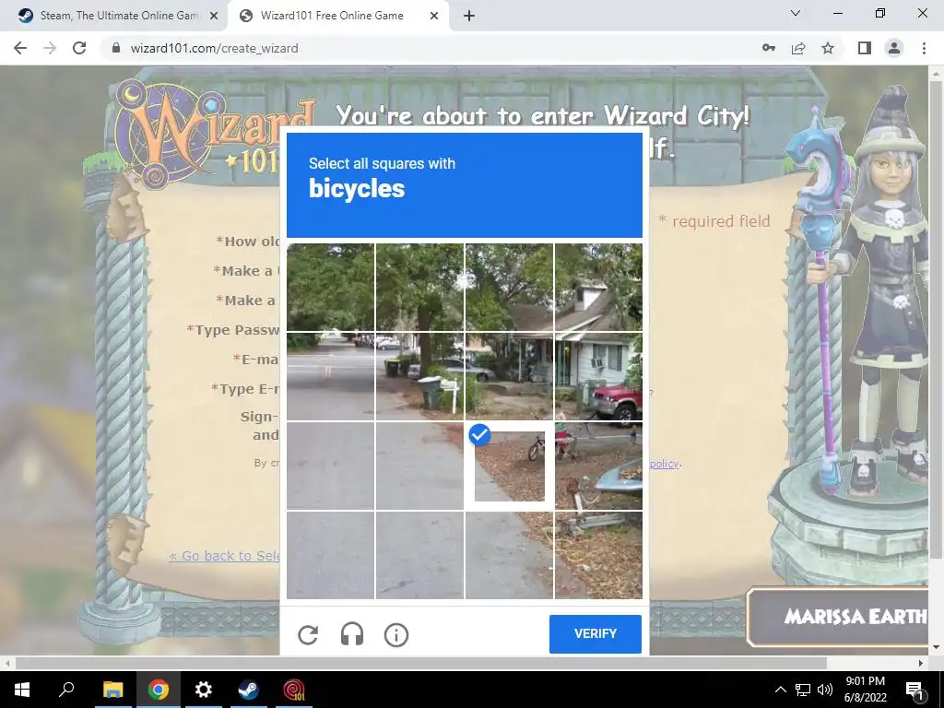The height and width of the screenshot is (708, 944).
Task: Open captcha help with the info icon
Action: click(x=396, y=634)
